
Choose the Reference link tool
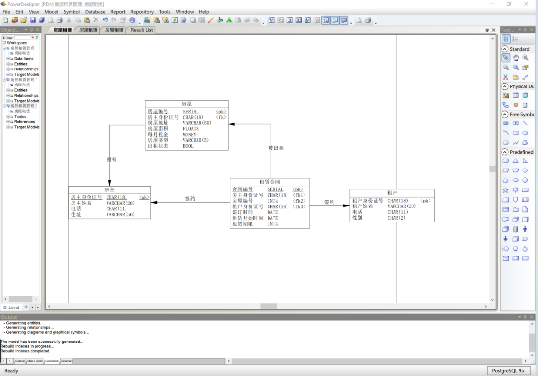(506, 105)
